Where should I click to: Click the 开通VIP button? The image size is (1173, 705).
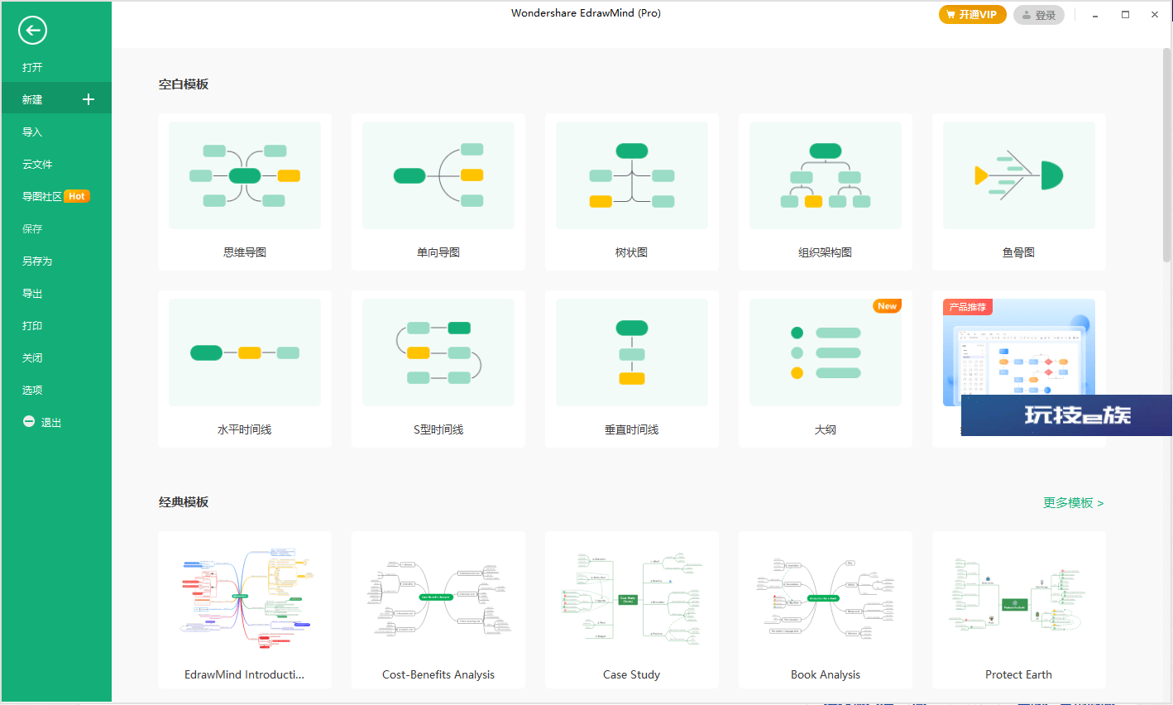(x=973, y=15)
